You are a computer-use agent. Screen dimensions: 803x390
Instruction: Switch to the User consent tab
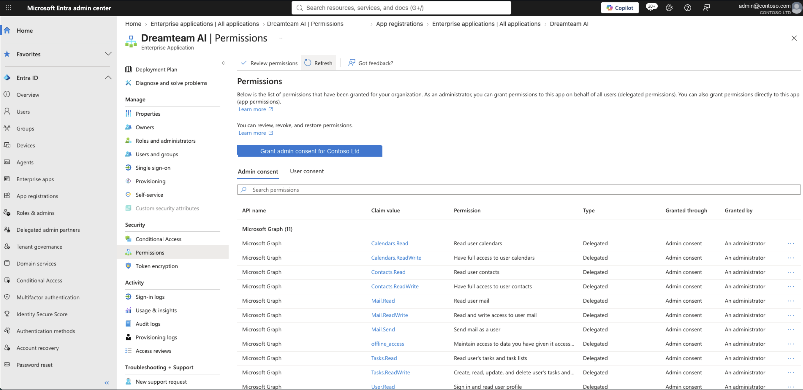307,171
